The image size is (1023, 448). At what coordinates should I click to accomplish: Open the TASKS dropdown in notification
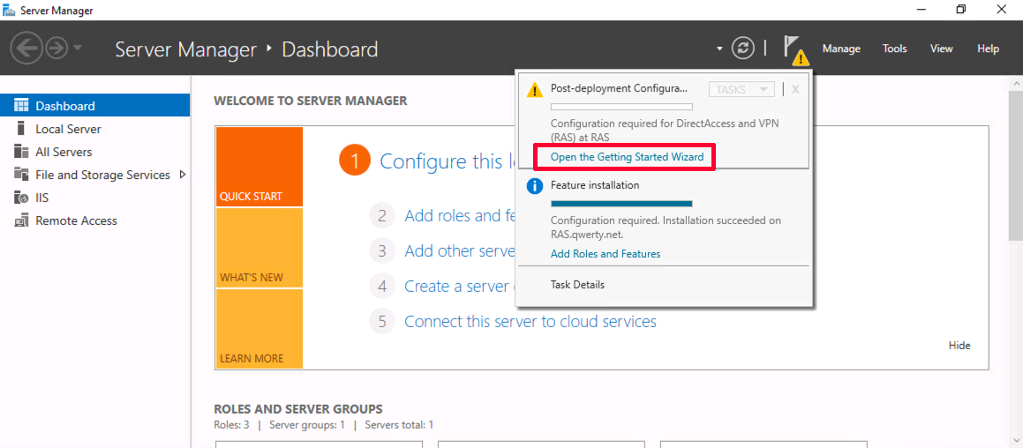pyautogui.click(x=741, y=89)
